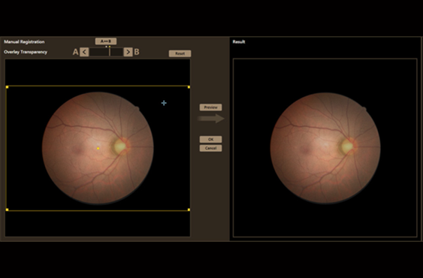Click the Result fundus image
The height and width of the screenshot is (278, 423).
point(325,147)
